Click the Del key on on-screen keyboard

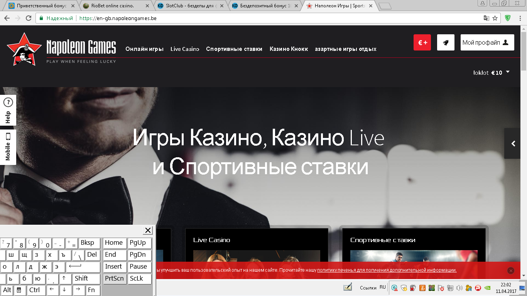coord(93,255)
